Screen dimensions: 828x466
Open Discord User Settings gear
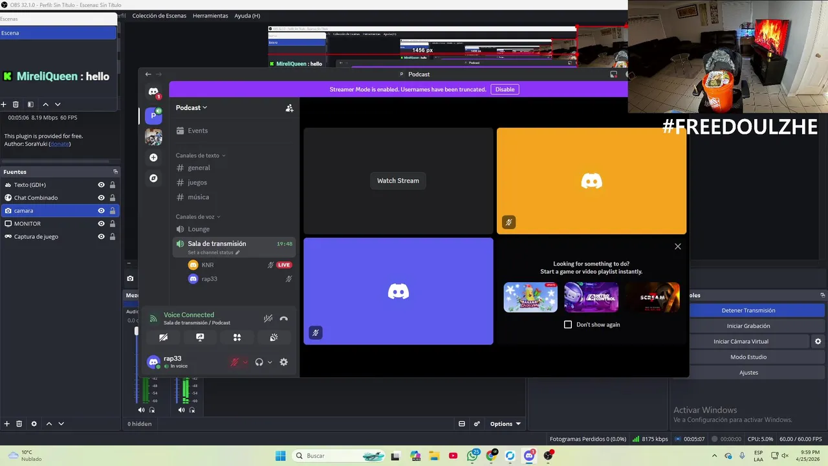pyautogui.click(x=283, y=362)
